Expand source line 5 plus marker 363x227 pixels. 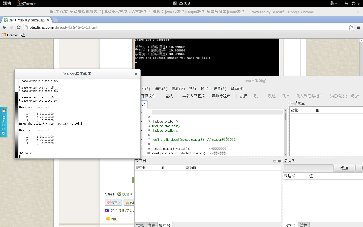(x=141, y=131)
